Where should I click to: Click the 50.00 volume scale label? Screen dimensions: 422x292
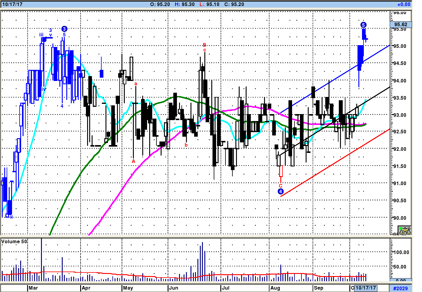click(400, 267)
